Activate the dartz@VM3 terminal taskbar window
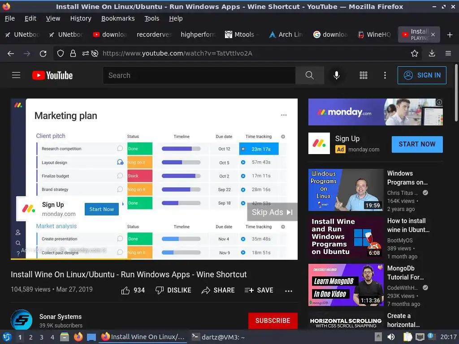 click(x=218, y=337)
